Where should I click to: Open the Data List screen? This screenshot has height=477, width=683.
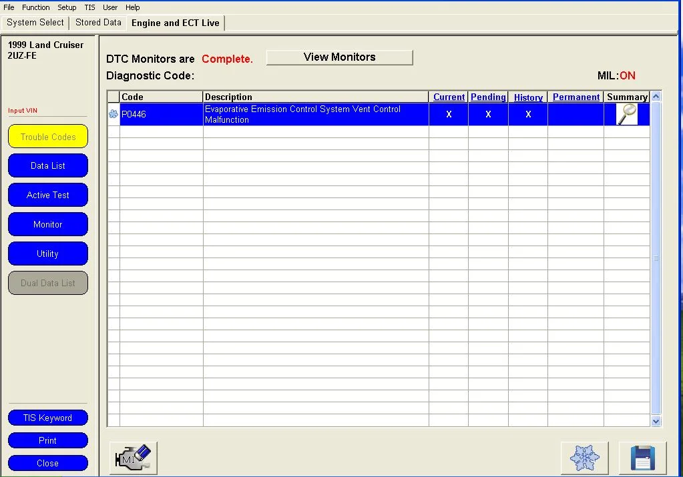click(x=48, y=166)
